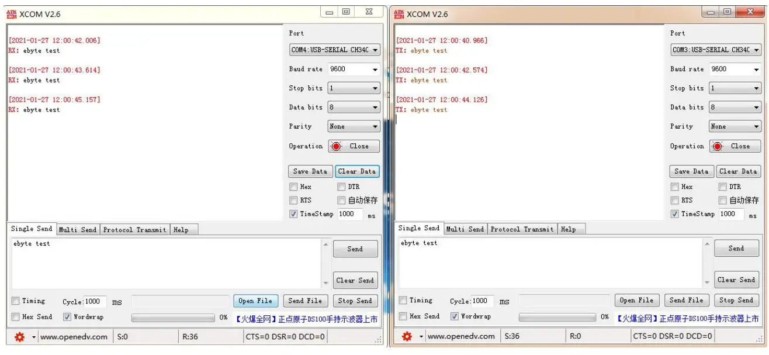Click send box scrollbar in left window

(325, 263)
